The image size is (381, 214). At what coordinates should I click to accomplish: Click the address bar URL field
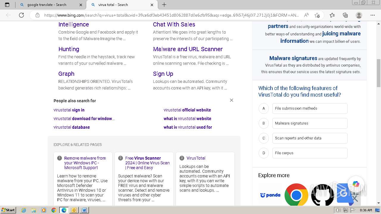(x=171, y=15)
